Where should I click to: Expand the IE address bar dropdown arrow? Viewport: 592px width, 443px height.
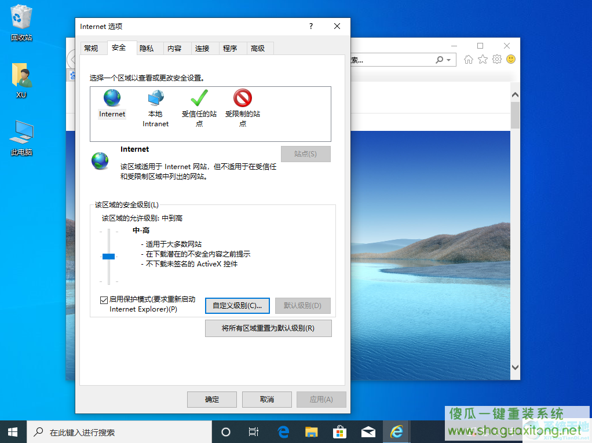448,60
